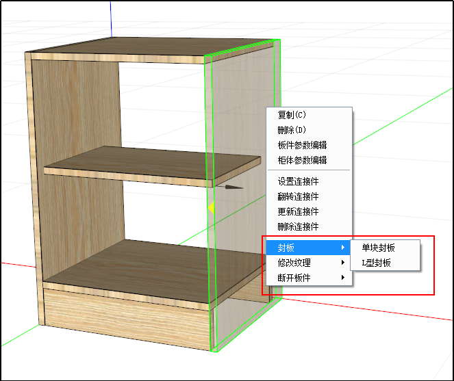Expand the 修改纹理 submenu

coord(309,263)
